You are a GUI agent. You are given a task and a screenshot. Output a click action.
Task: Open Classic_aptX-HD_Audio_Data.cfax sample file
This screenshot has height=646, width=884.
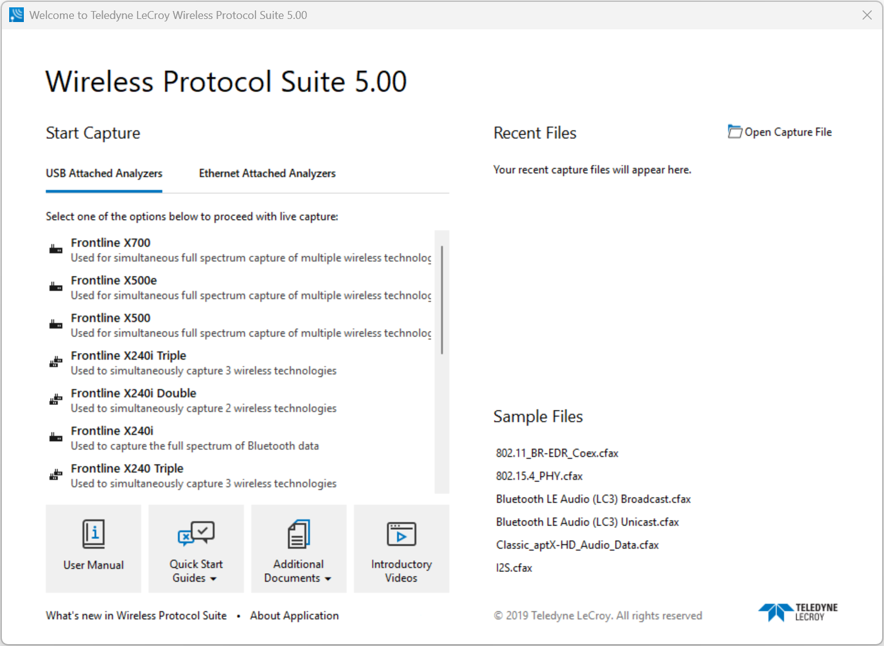pos(578,545)
